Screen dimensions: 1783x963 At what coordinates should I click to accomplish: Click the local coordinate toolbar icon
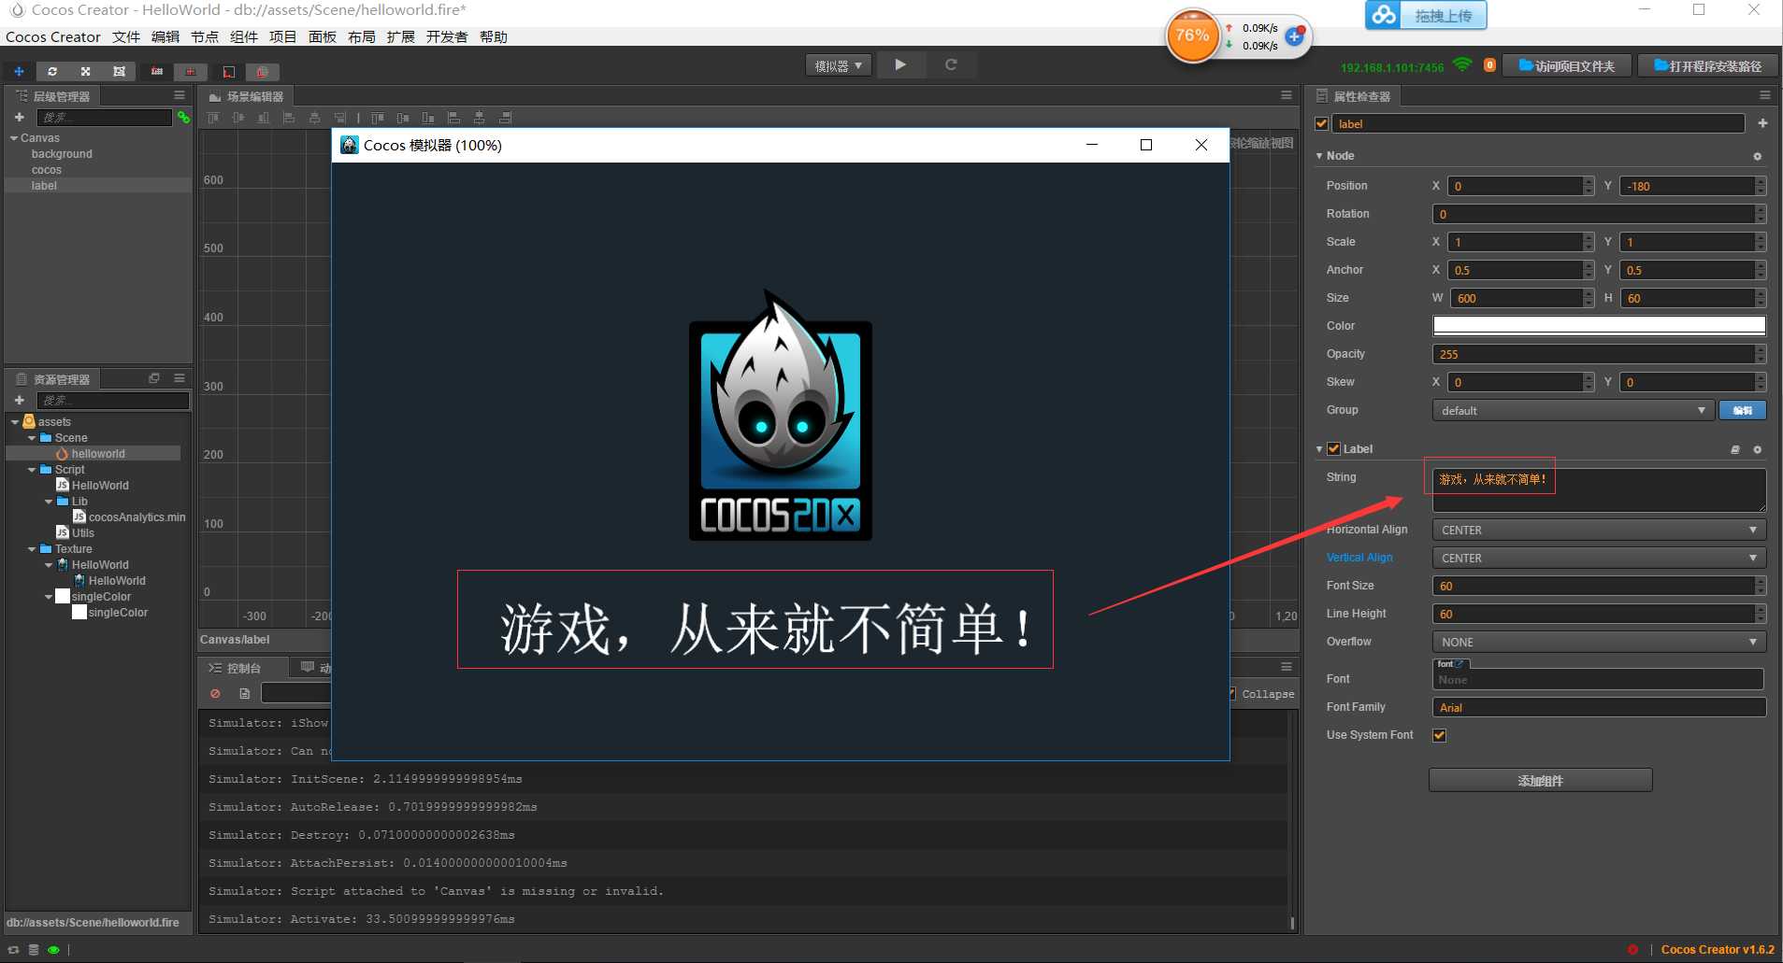point(228,71)
